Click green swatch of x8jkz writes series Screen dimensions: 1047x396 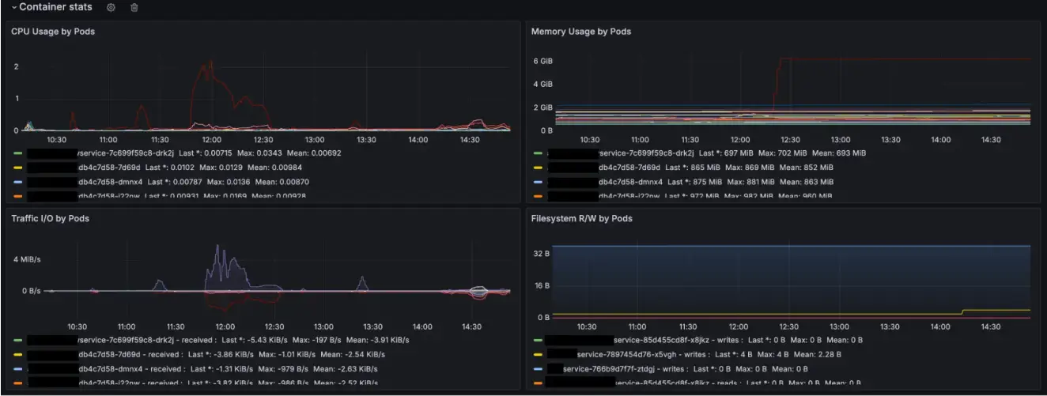tap(538, 341)
